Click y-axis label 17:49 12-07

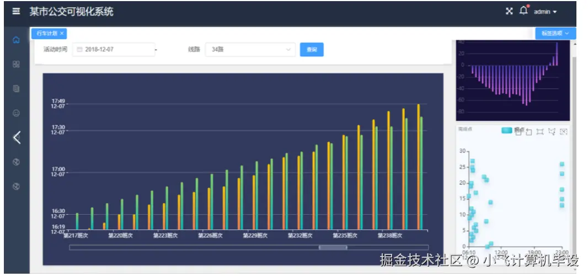(58, 104)
